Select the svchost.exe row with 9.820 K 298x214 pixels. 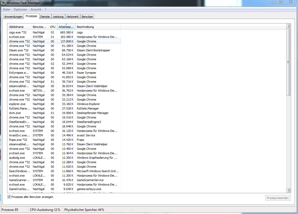64,185
